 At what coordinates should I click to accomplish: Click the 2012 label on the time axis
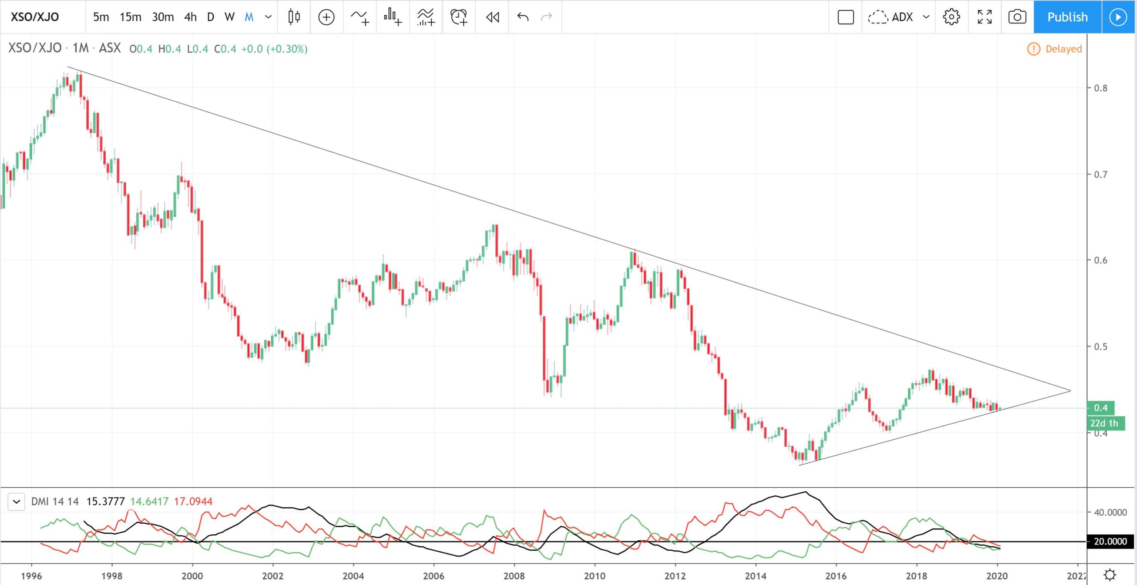675,576
